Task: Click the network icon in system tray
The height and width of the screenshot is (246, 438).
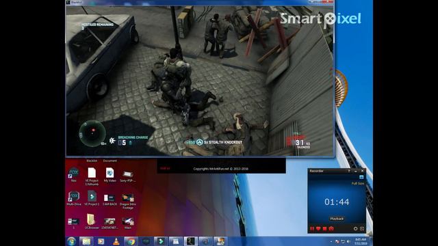Action: [x=343, y=241]
